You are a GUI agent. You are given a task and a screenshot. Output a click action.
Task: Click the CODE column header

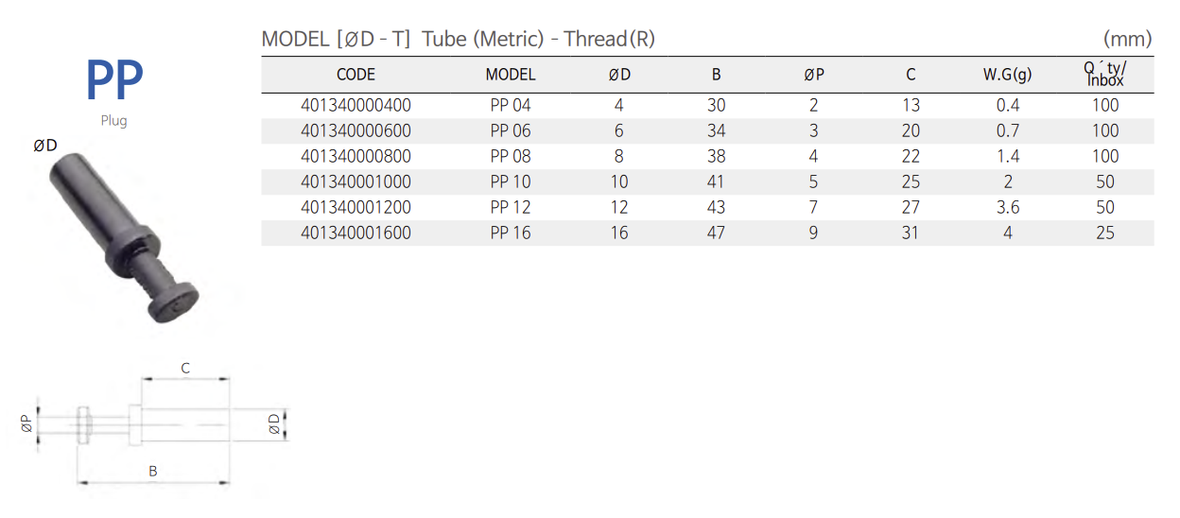[x=356, y=75]
